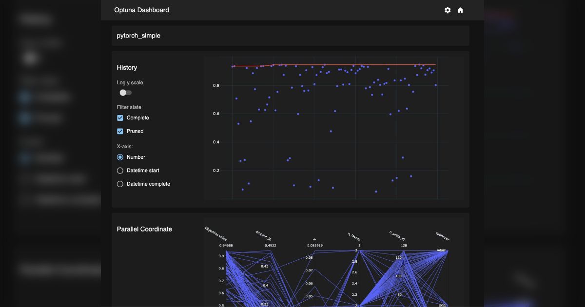Select Datetime complete radio button

(120, 184)
